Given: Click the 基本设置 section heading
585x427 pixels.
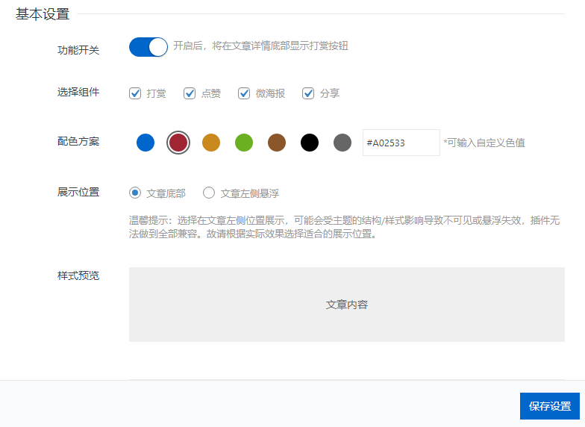Looking at the screenshot, I should pyautogui.click(x=43, y=14).
